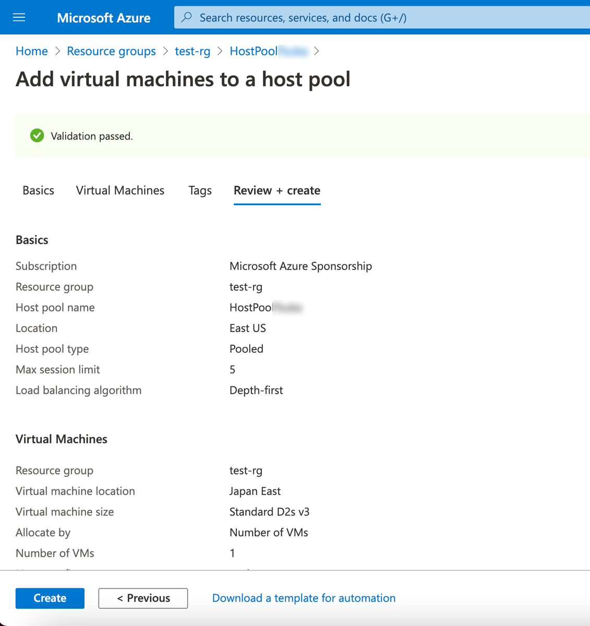Click the Subscription label
This screenshot has height=626, width=590.
point(46,266)
